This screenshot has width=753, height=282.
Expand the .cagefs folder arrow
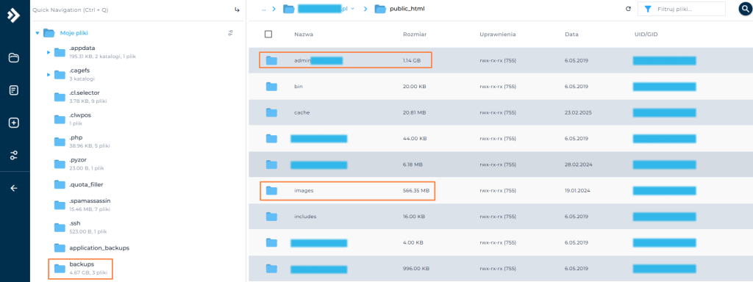pos(49,74)
